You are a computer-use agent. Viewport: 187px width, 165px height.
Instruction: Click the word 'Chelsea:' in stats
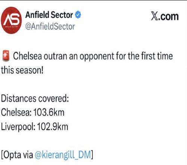coord(16,112)
